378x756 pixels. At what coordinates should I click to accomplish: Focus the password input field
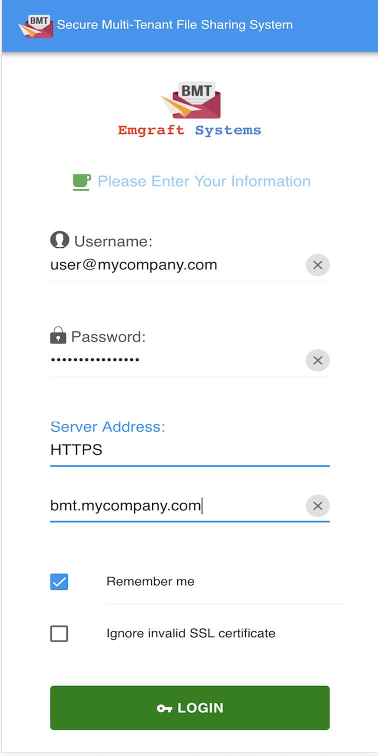pyautogui.click(x=177, y=360)
